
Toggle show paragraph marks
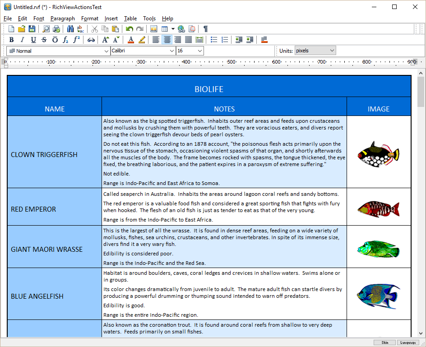point(205,29)
